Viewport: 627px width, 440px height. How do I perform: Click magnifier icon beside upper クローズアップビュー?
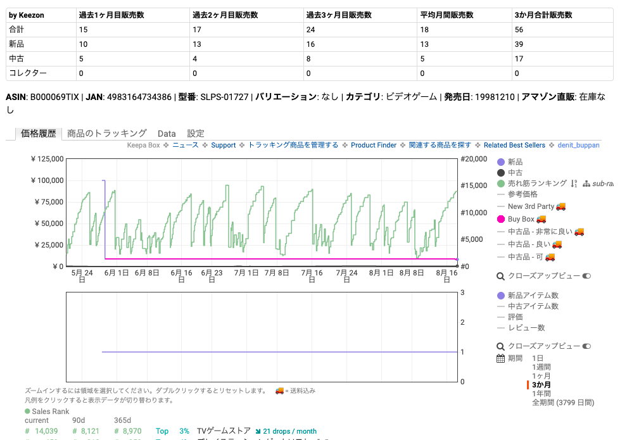click(500, 276)
